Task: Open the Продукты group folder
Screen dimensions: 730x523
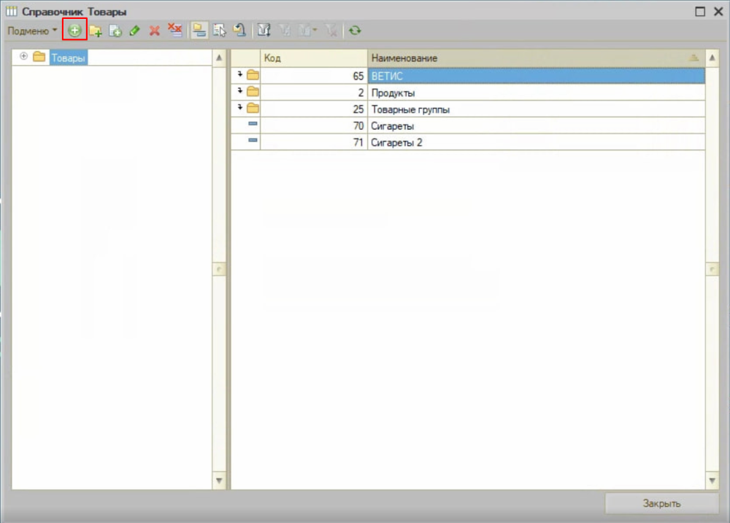Action: pyautogui.click(x=253, y=93)
